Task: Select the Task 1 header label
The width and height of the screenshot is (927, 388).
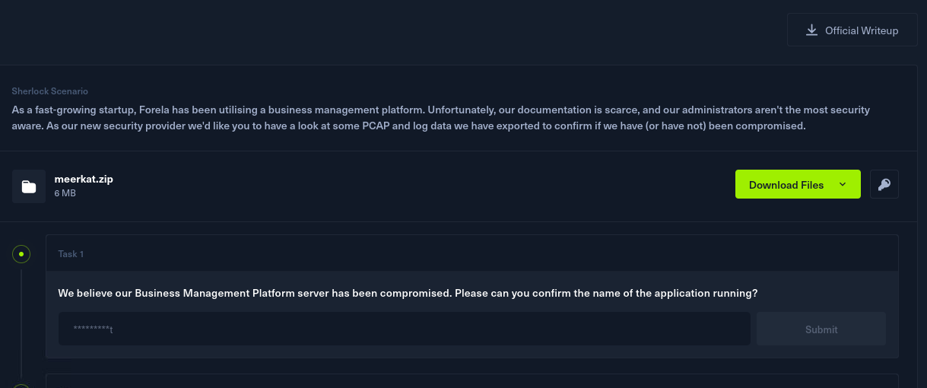Action: coord(71,254)
